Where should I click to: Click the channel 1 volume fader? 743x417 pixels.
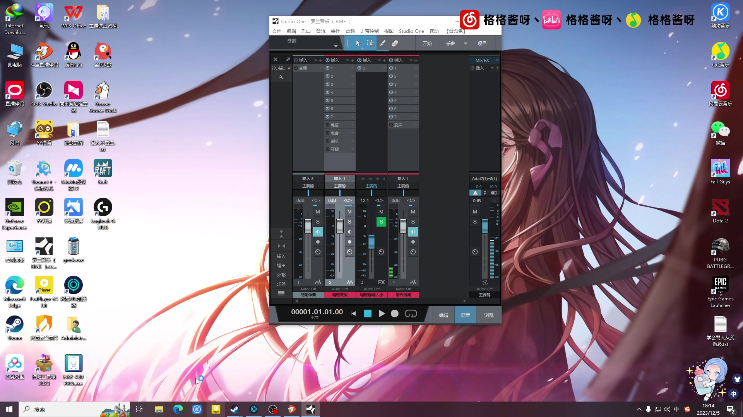tap(308, 226)
